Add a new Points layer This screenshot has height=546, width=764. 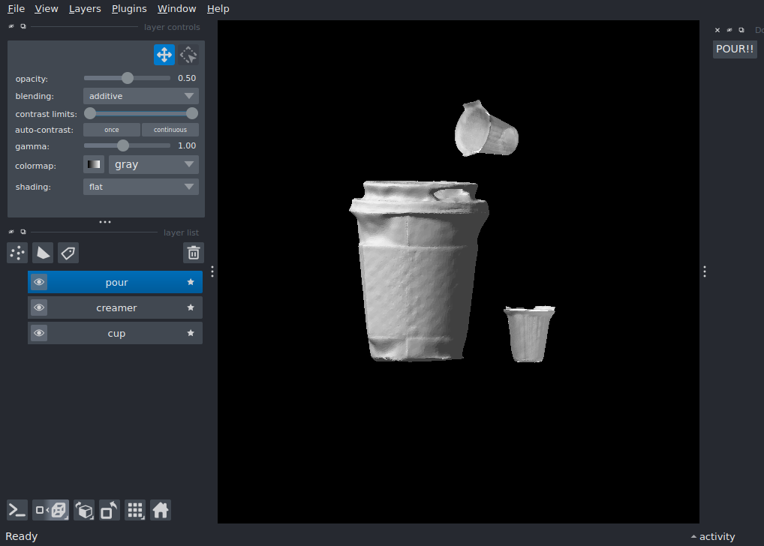(17, 253)
